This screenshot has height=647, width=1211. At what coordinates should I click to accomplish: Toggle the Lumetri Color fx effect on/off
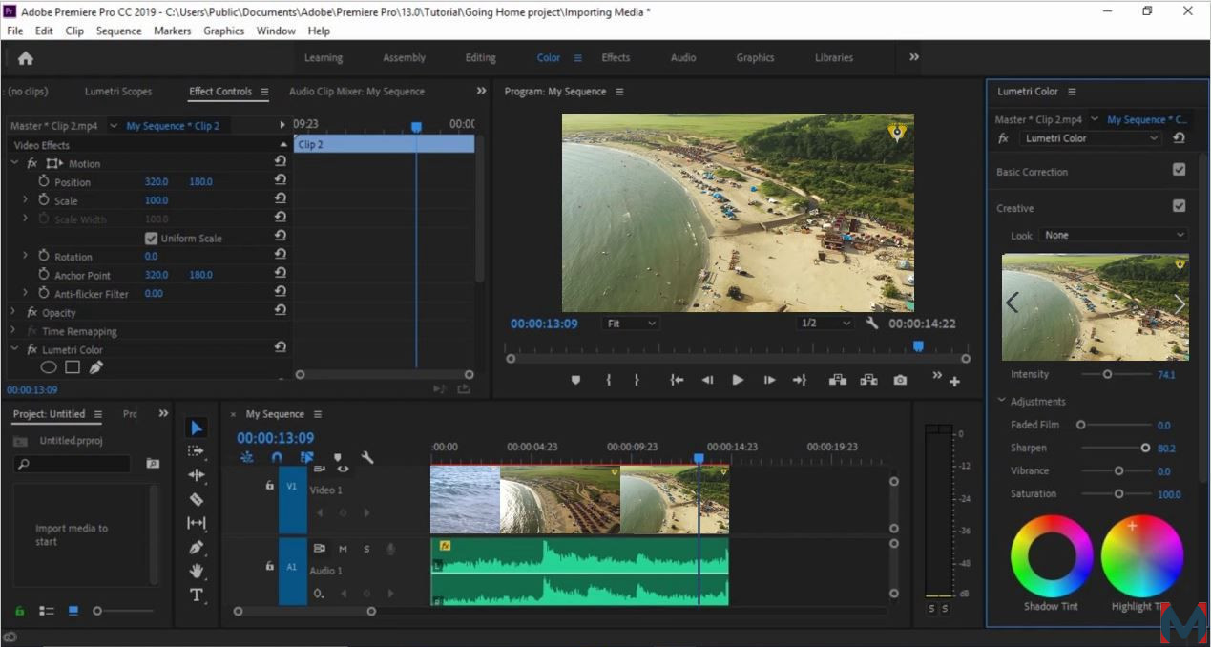pyautogui.click(x=31, y=349)
